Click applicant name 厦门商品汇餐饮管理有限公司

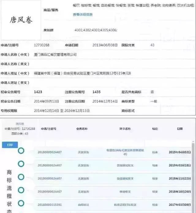tap(55, 55)
